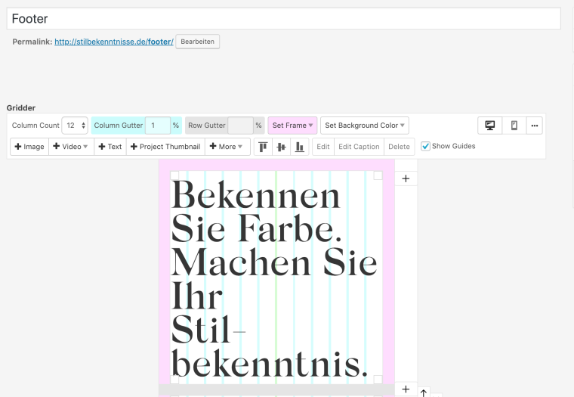Screen dimensions: 574x397
Task: Click into the Footer title field
Action: coord(283,19)
